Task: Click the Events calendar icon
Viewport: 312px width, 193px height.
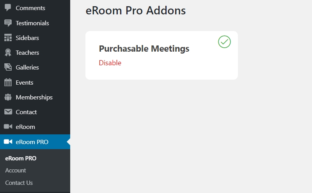Action: pyautogui.click(x=8, y=82)
